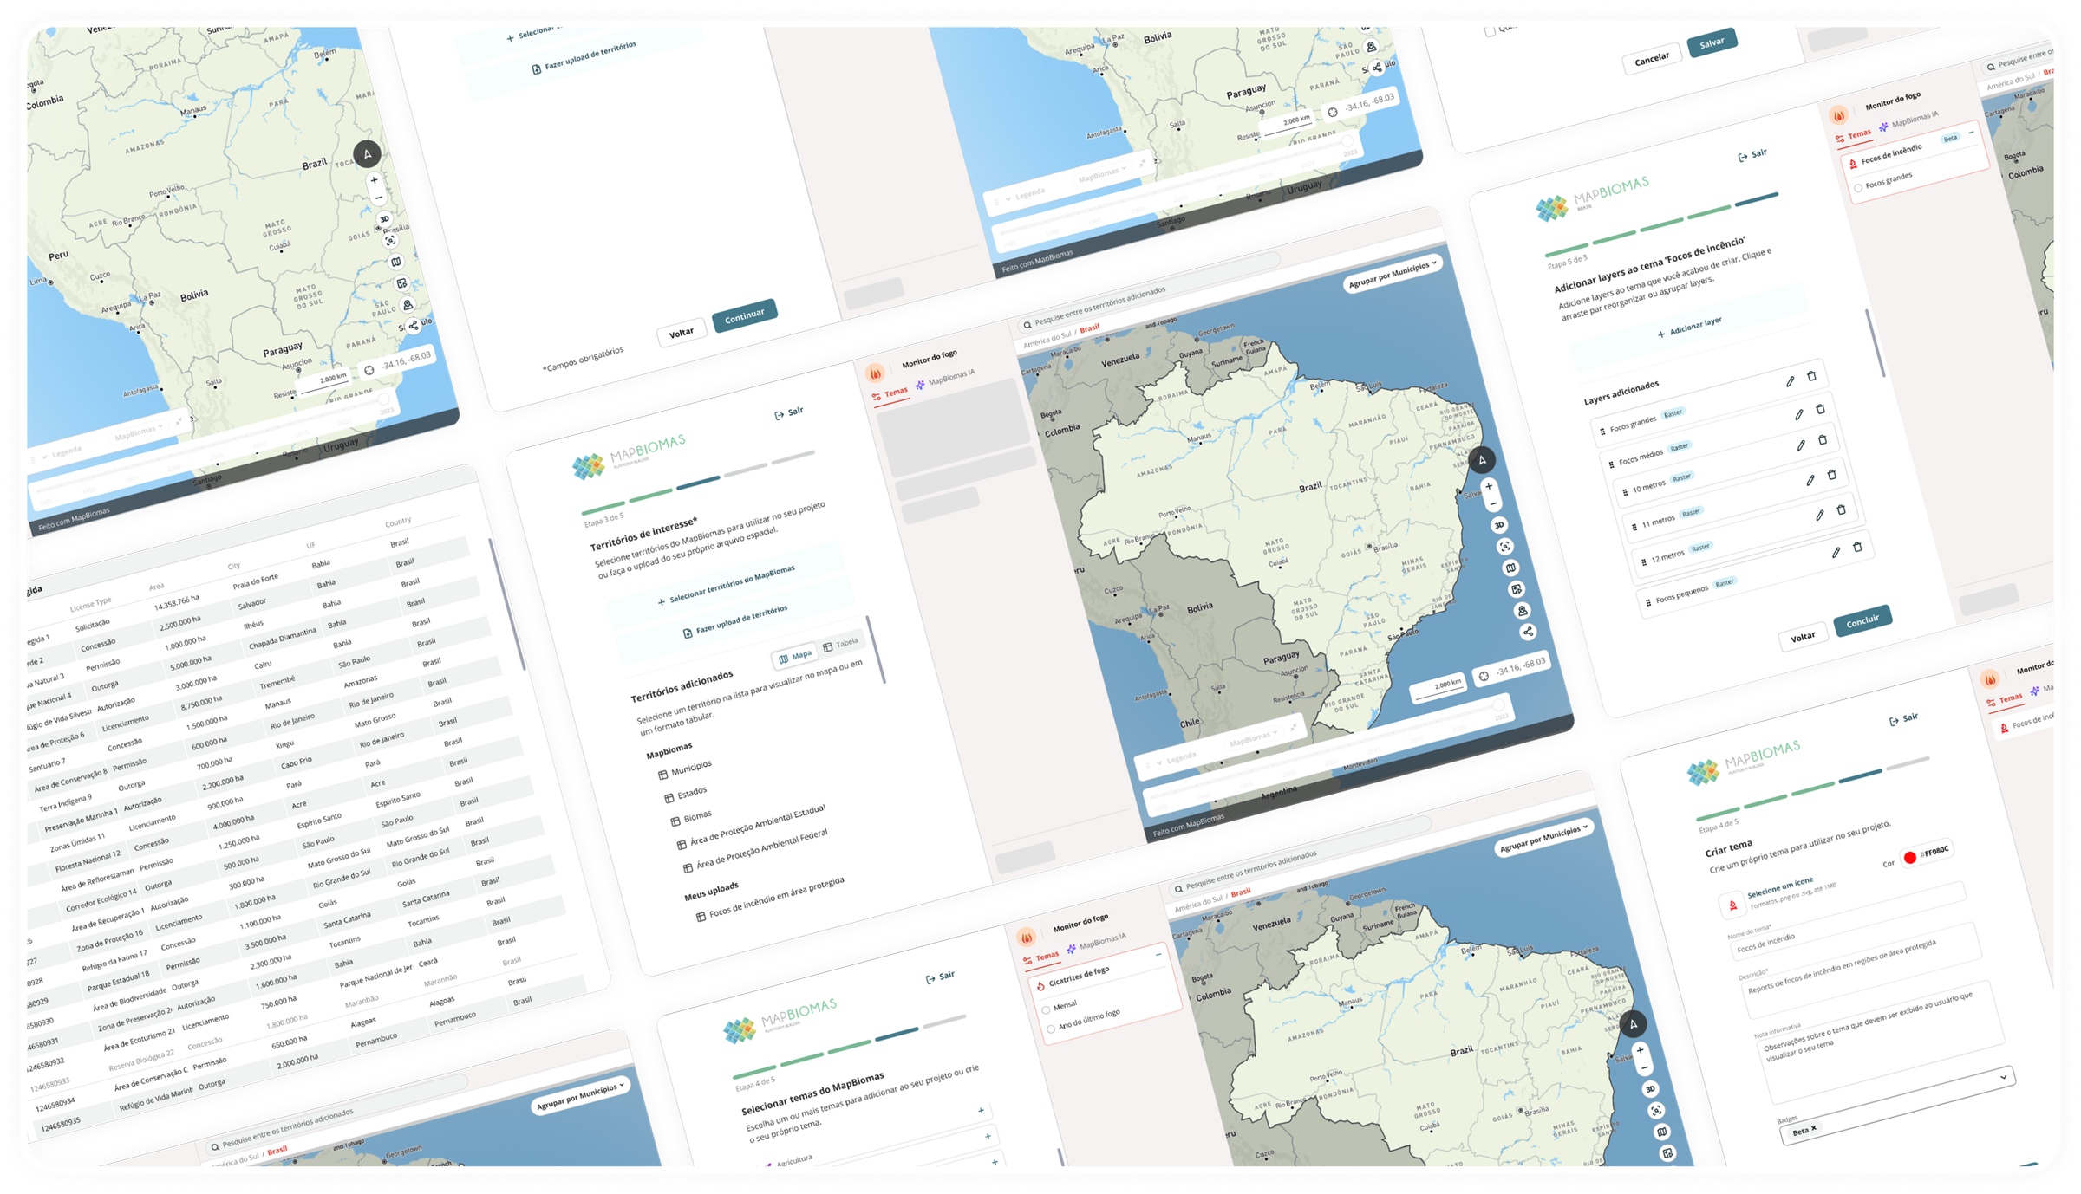Open the basemap icon on the central map
The image size is (2081, 1194).
[x=1510, y=568]
